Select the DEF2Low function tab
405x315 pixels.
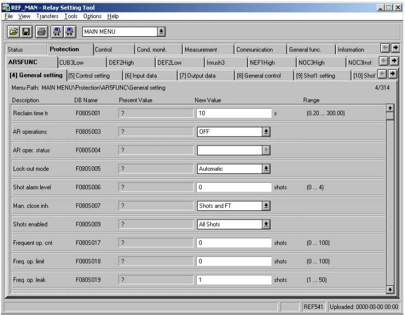point(180,63)
